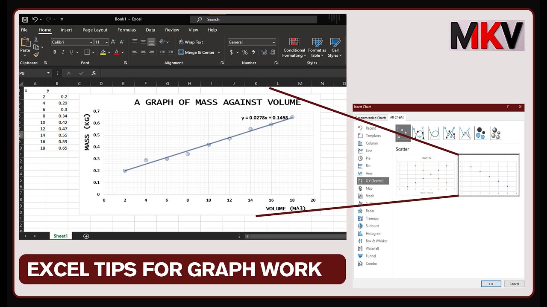Choose Combo in chart type list
547x307 pixels.
click(x=371, y=264)
